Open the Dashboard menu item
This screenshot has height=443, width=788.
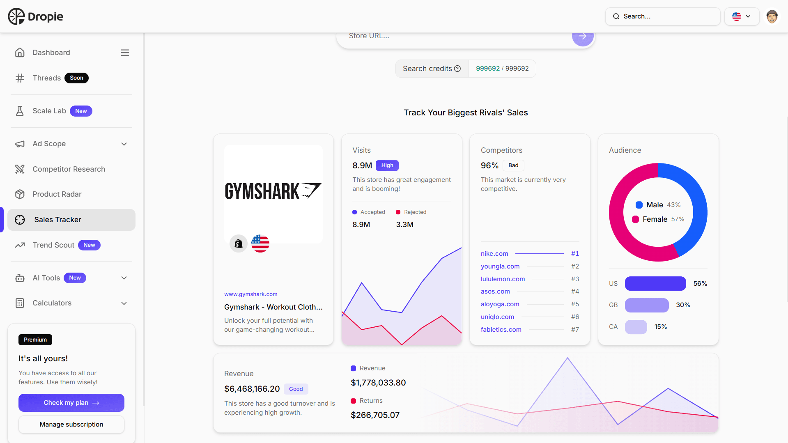51,53
